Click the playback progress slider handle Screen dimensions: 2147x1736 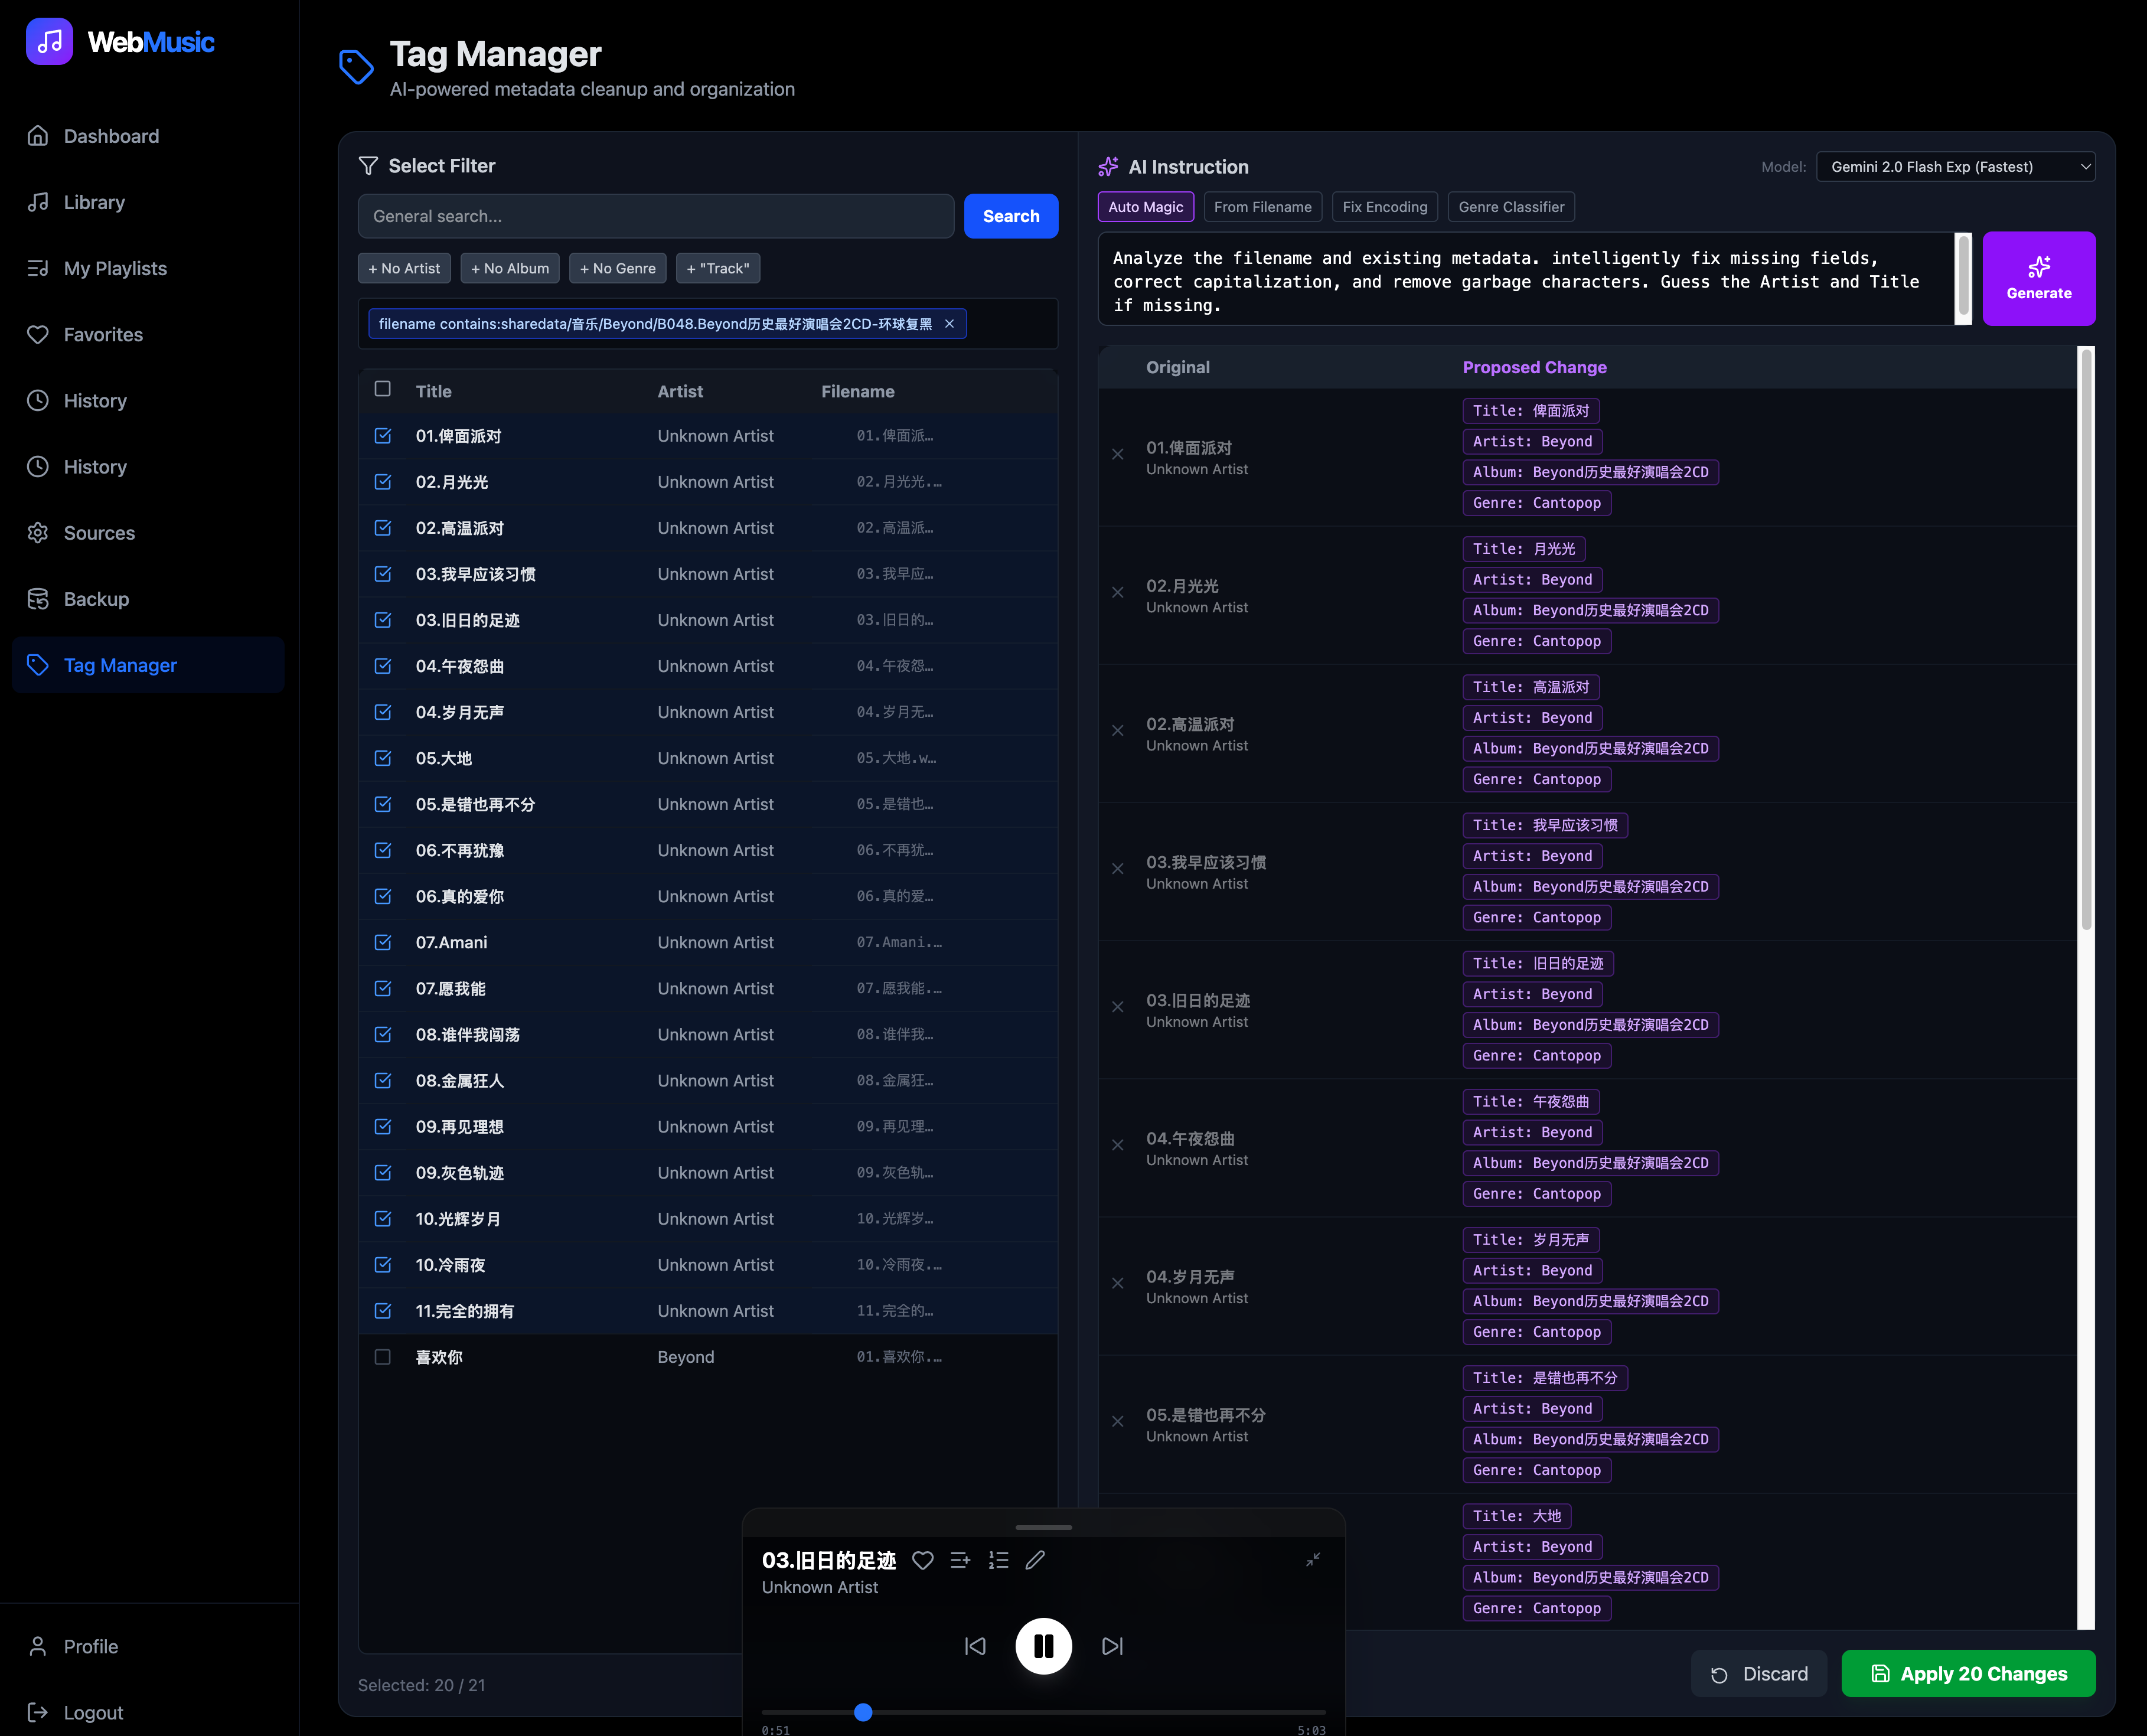(863, 1712)
